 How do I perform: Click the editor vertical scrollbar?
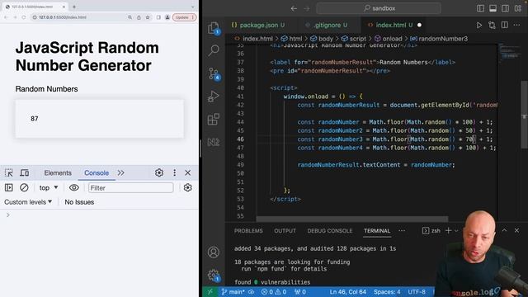pos(524,115)
